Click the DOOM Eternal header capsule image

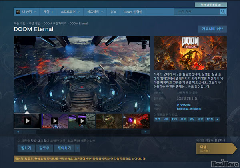190,53
